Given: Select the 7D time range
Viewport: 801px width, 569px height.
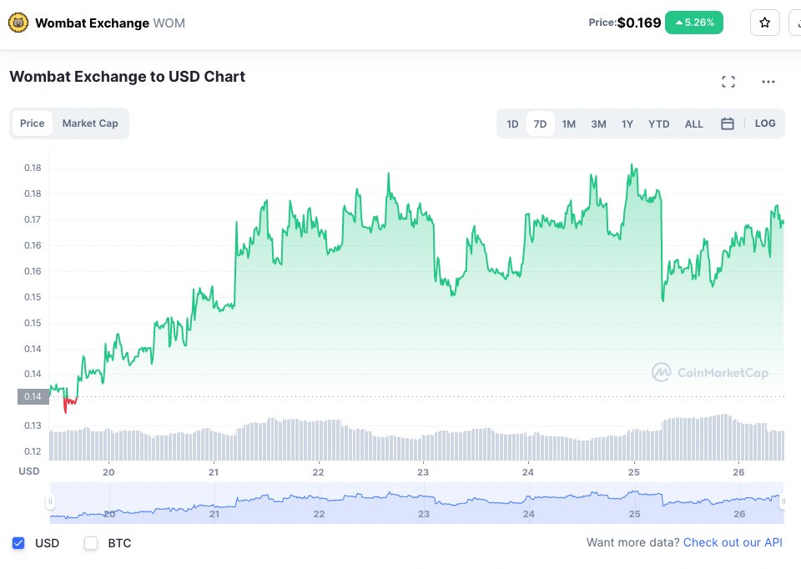Looking at the screenshot, I should (x=540, y=124).
